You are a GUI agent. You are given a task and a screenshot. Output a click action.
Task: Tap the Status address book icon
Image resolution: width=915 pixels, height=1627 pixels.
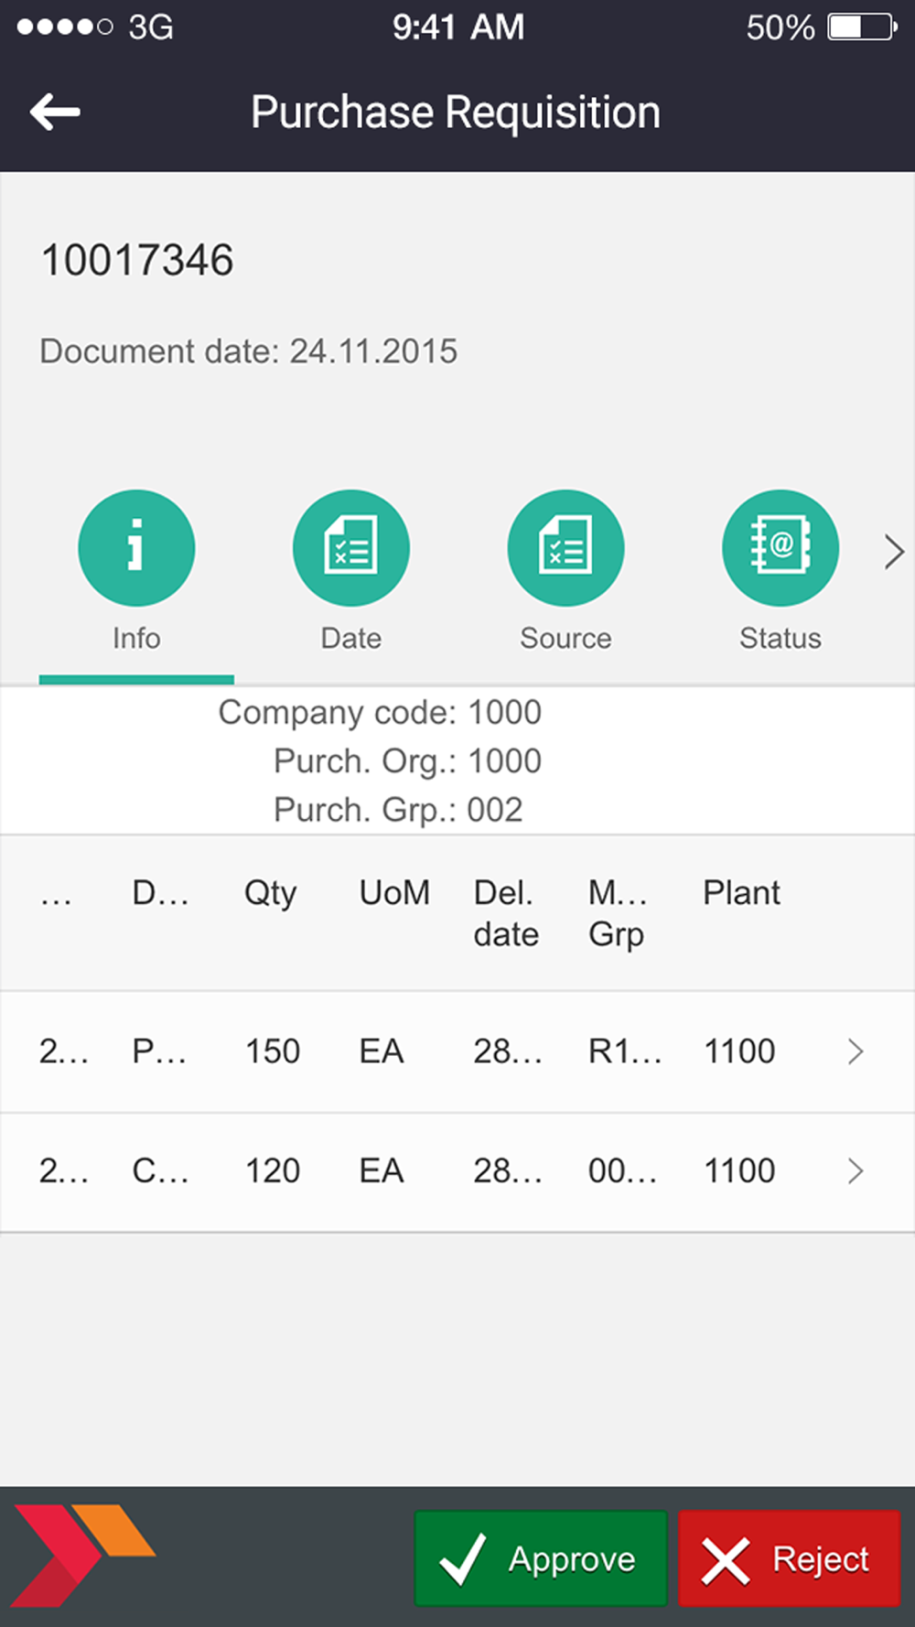coord(780,548)
